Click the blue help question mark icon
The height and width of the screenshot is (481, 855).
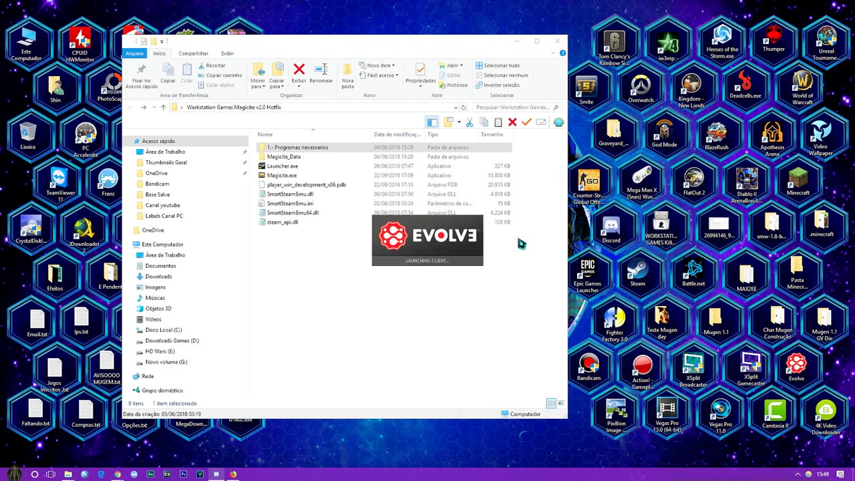point(563,53)
